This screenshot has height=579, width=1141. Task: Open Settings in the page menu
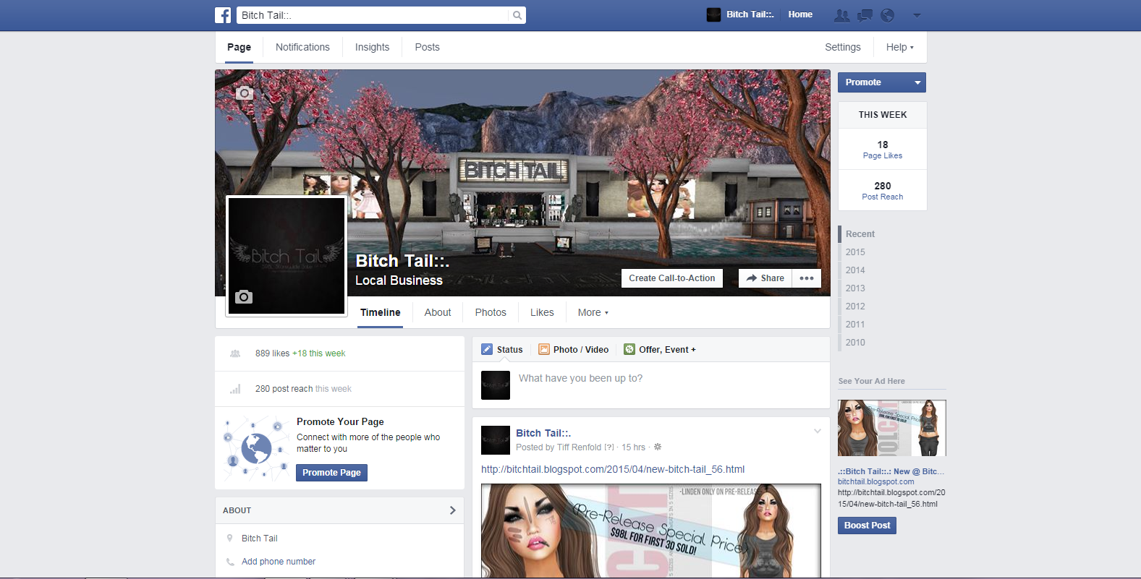843,47
